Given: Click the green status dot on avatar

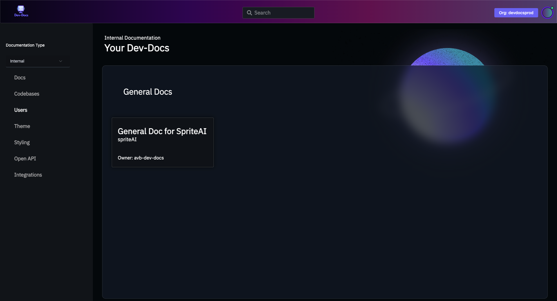Looking at the screenshot, I should pos(552,8).
